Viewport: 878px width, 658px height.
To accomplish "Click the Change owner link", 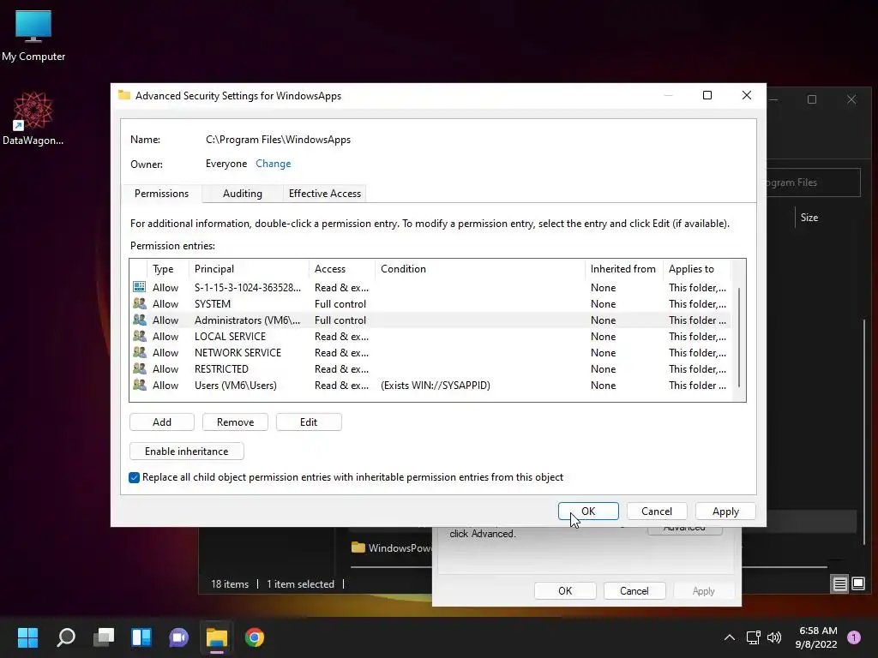I will point(274,164).
